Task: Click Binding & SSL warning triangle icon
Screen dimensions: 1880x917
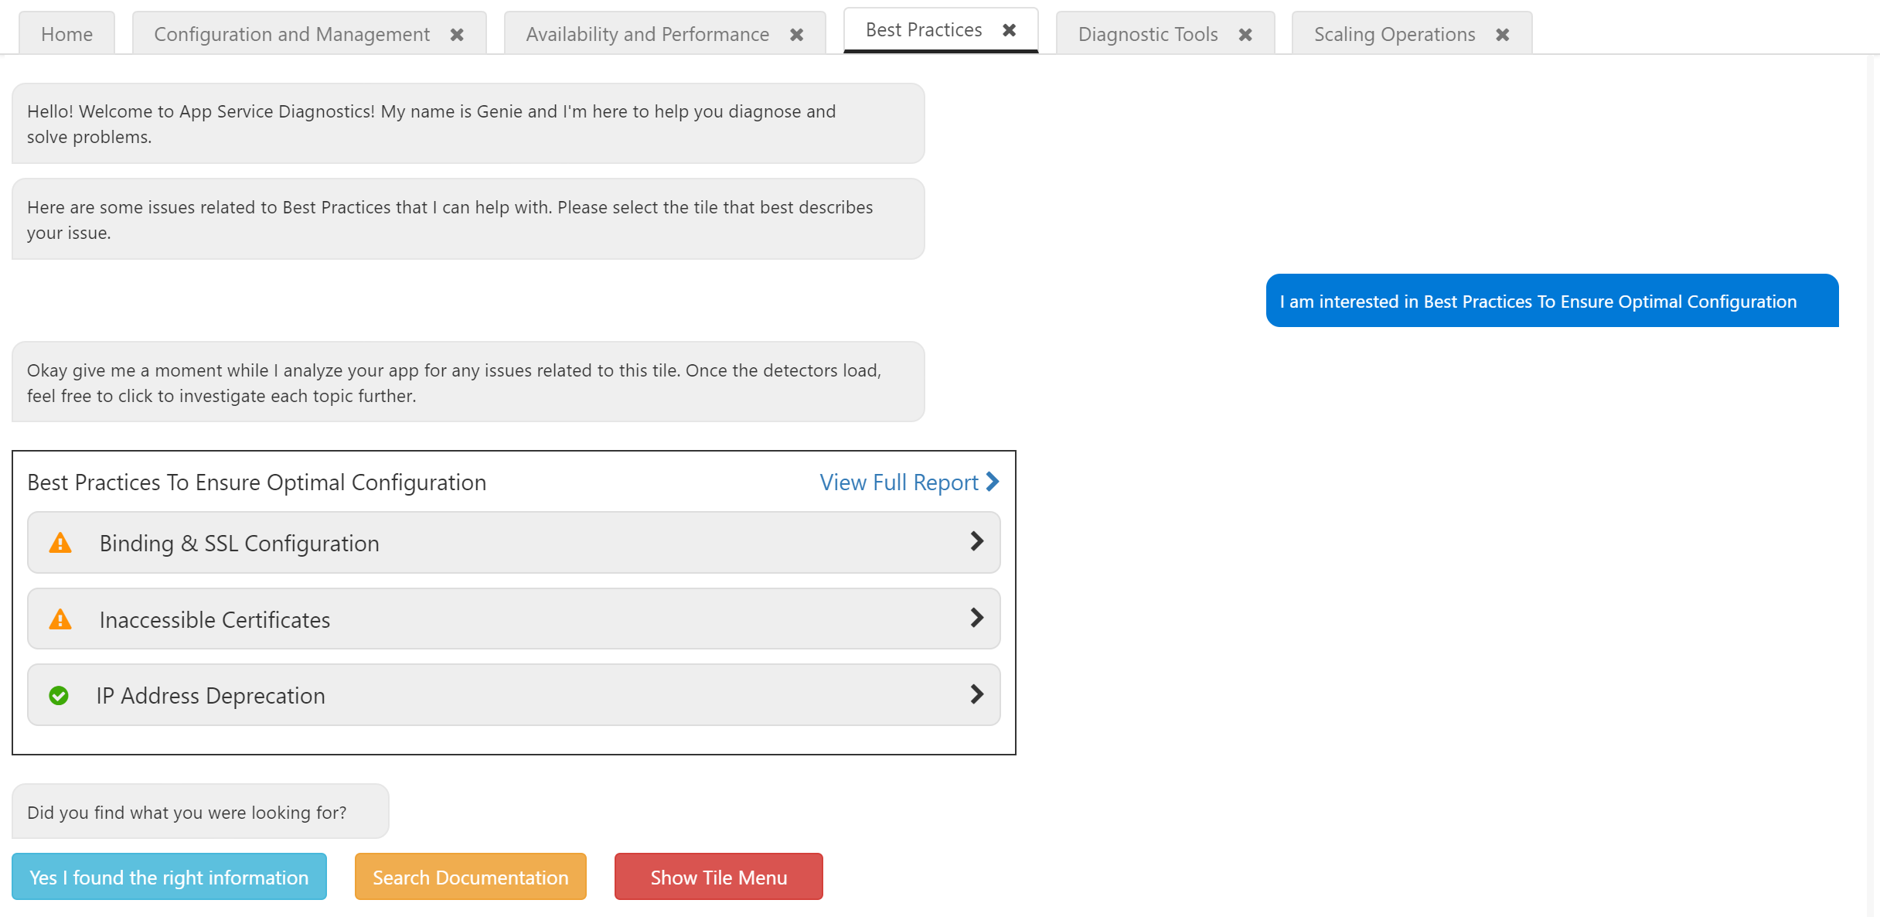Action: 60,544
